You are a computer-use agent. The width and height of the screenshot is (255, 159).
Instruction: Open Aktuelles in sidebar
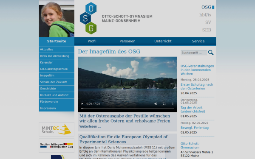point(57,49)
